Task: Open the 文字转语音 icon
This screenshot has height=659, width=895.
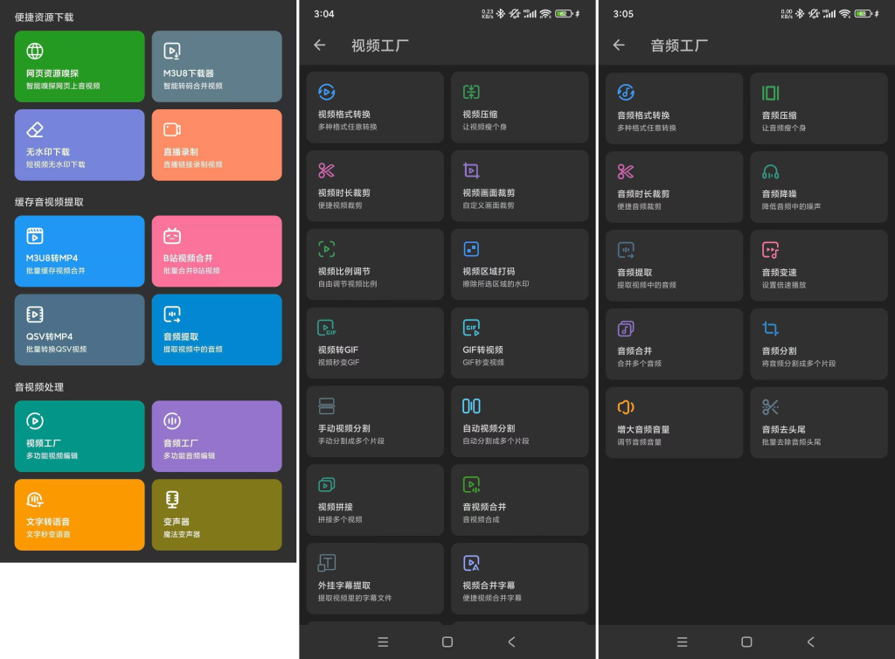Action: point(35,500)
